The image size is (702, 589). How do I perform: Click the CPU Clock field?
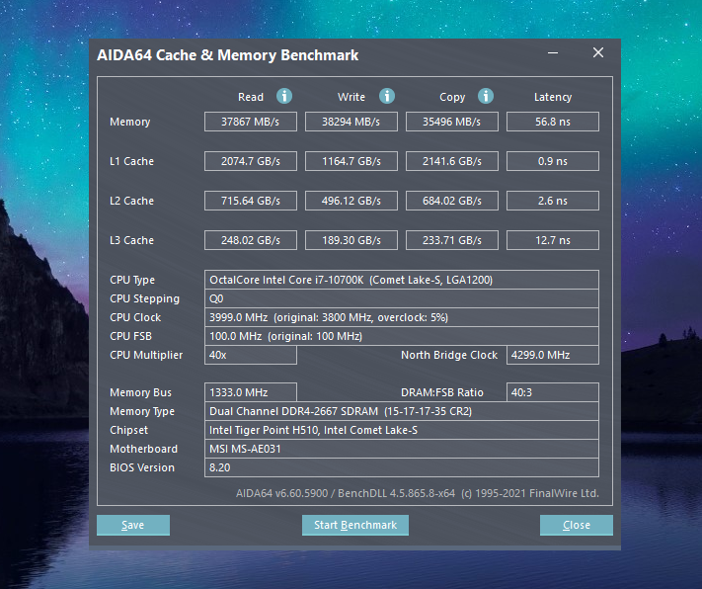402,317
